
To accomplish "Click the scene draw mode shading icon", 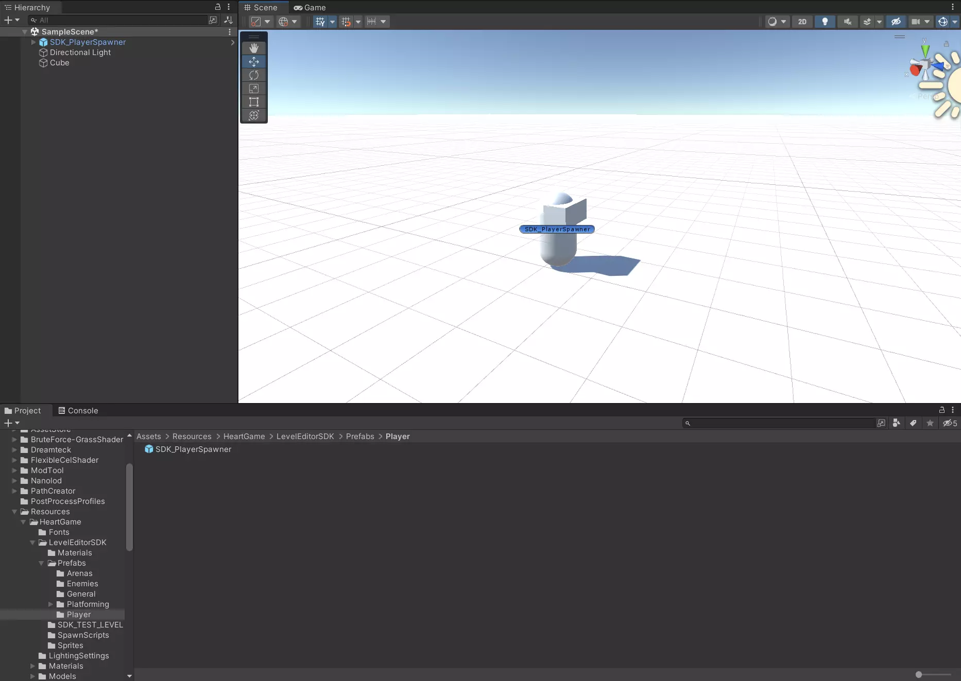I will pyautogui.click(x=772, y=22).
